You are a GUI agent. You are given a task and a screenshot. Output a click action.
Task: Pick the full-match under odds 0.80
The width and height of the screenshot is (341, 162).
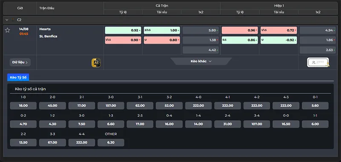point(162,40)
